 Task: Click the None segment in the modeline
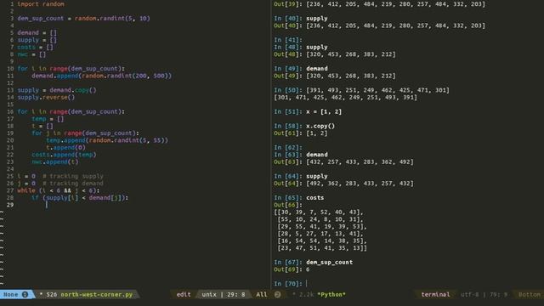[10, 295]
